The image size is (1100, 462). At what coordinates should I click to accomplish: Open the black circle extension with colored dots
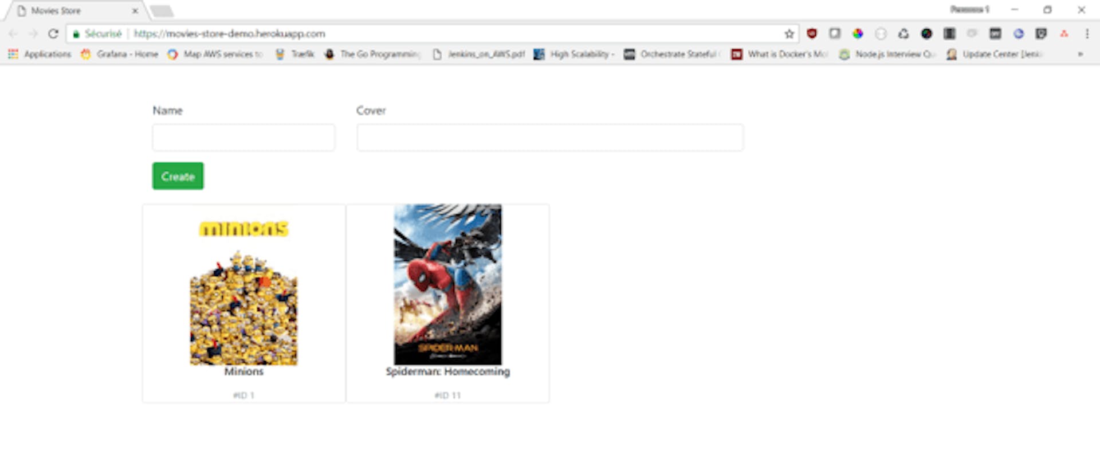[x=926, y=34]
